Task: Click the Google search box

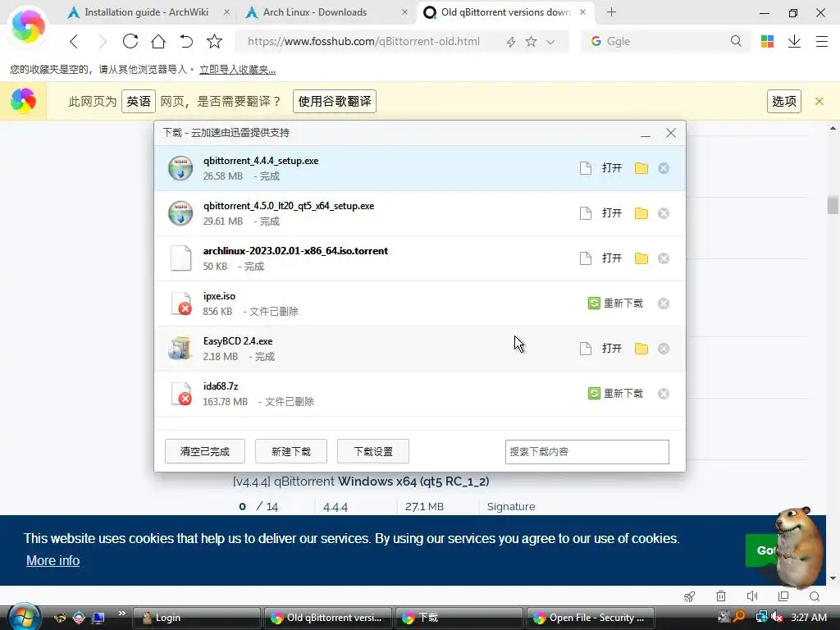Action: click(666, 41)
